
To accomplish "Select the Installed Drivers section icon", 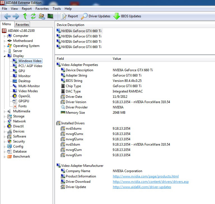I will tap(59, 123).
